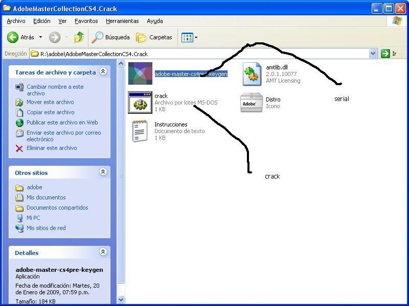
Task: Open Búsqueda search tool
Action: (110, 37)
